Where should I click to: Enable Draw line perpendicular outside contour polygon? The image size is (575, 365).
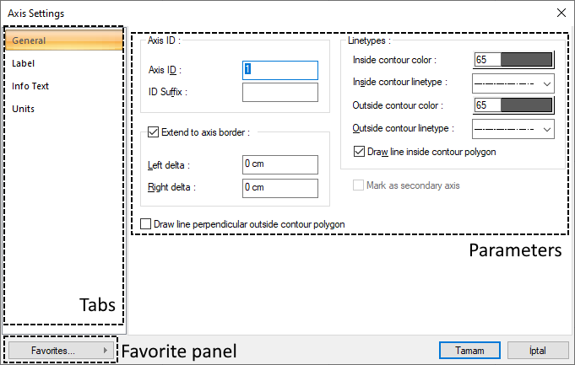(147, 224)
